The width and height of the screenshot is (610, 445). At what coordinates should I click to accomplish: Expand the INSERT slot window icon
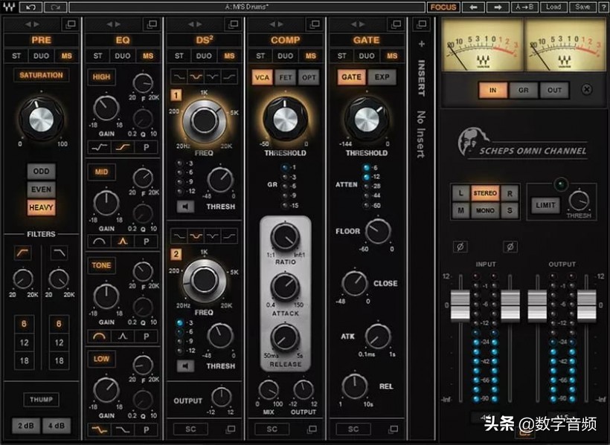[421, 24]
